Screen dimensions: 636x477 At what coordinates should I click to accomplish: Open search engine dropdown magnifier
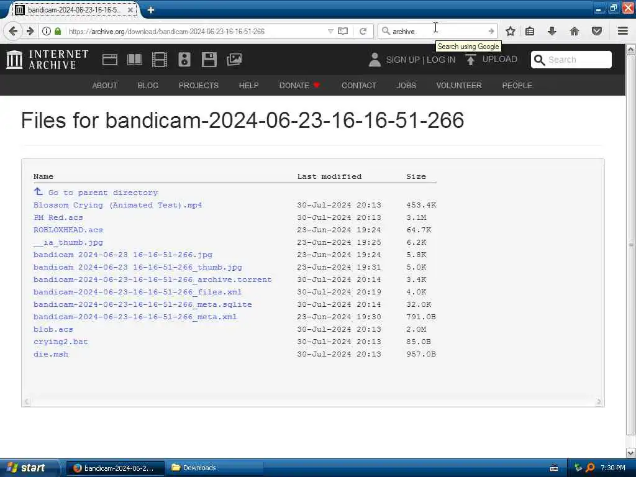point(386,31)
